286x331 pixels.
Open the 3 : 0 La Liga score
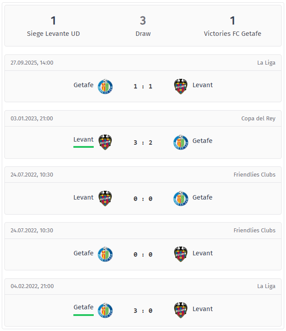tap(143, 311)
